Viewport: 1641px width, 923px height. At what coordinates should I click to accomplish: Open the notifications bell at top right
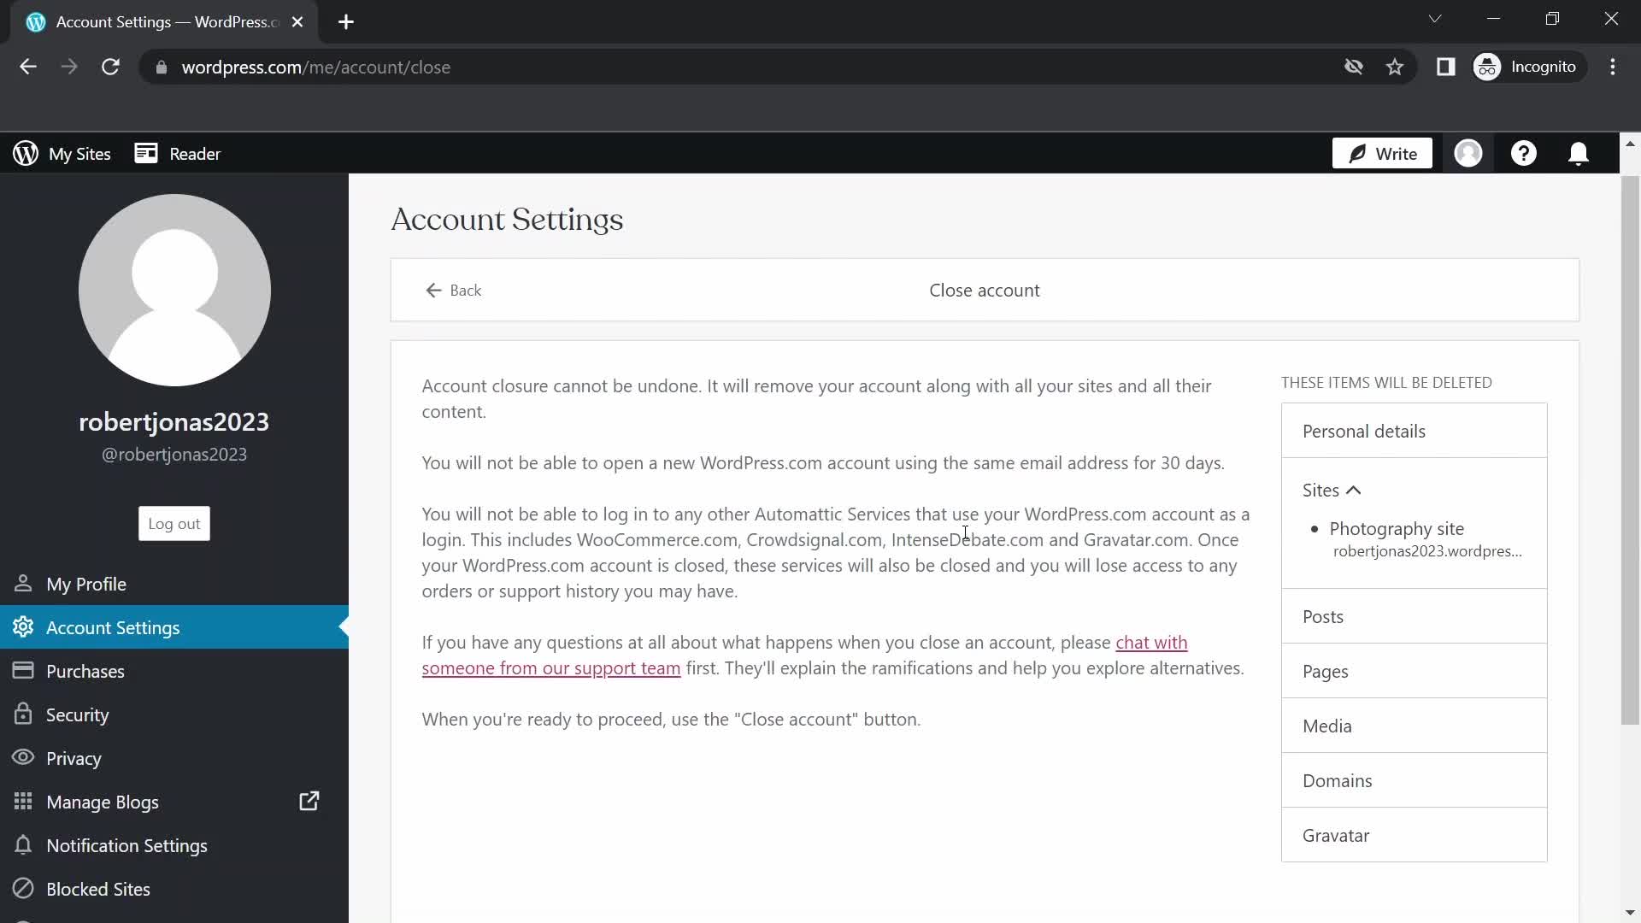tap(1579, 153)
